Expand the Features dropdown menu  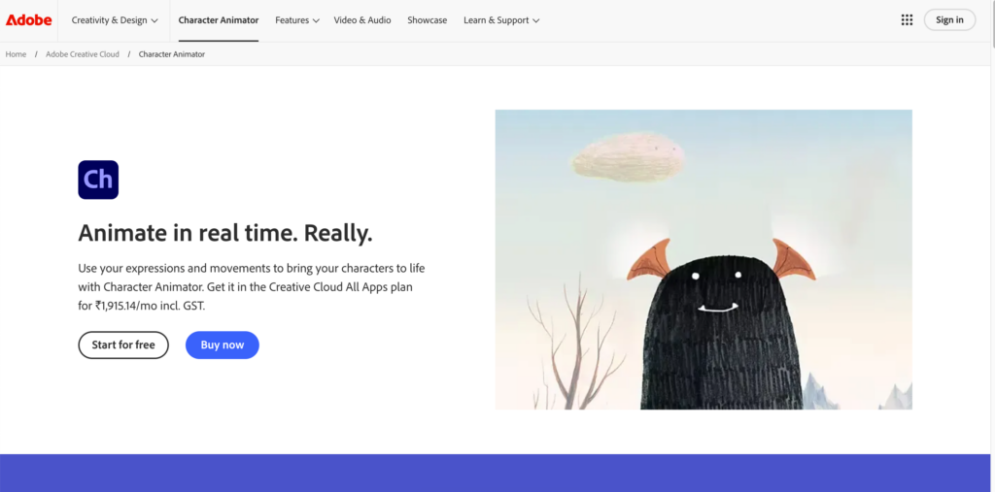pos(297,20)
